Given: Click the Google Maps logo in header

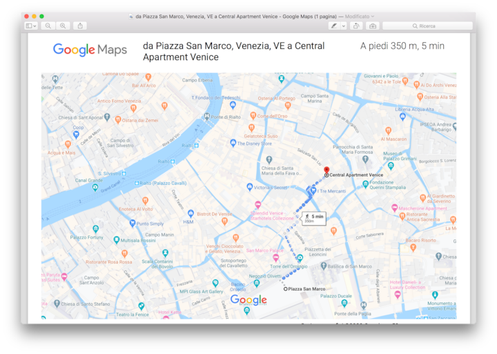Looking at the screenshot, I should click(x=90, y=50).
